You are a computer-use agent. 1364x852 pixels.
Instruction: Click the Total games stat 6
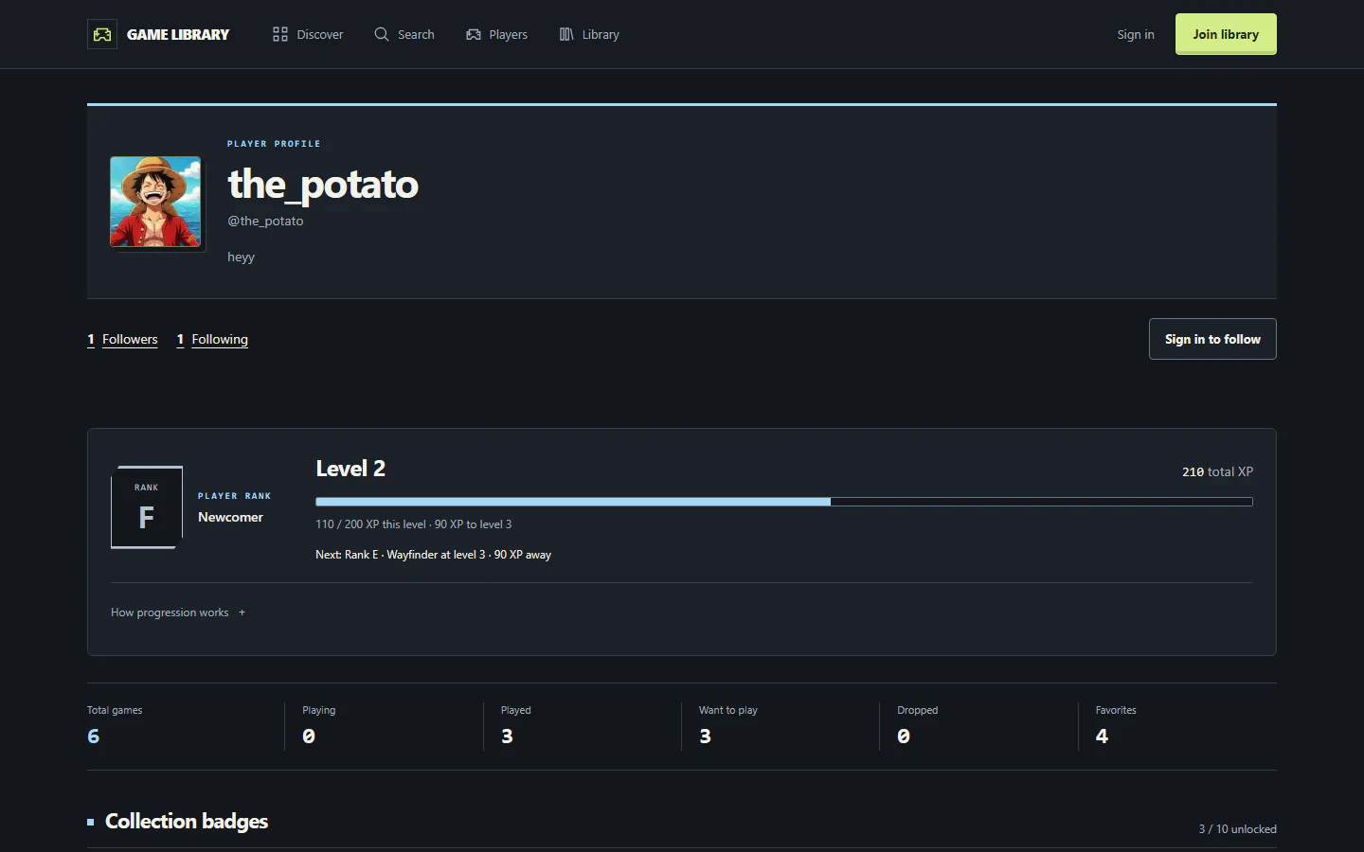(93, 736)
